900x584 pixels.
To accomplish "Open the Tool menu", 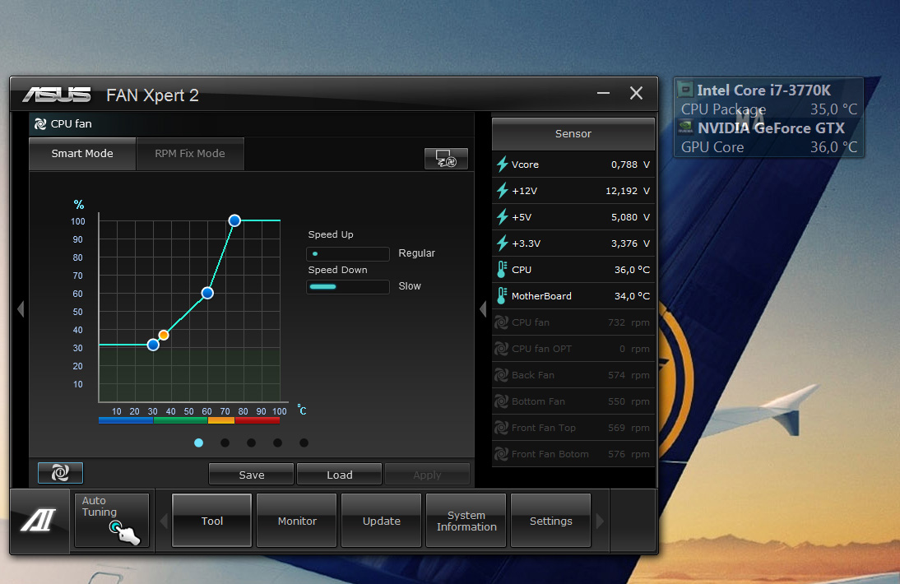I will pyautogui.click(x=211, y=521).
